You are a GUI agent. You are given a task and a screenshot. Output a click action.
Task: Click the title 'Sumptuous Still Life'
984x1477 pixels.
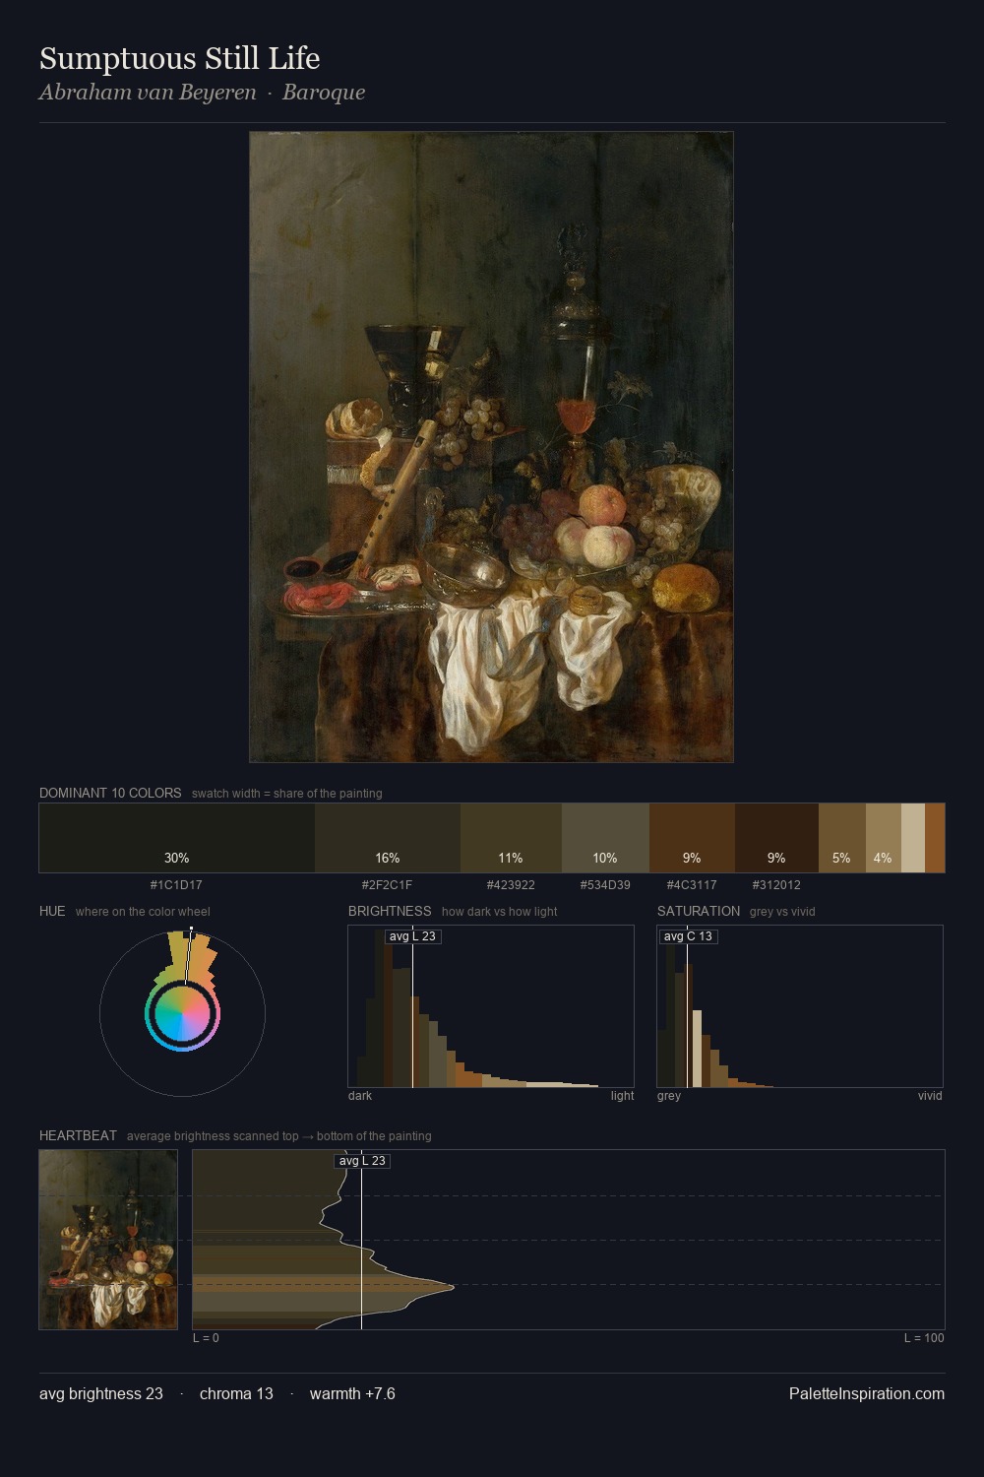coord(179,59)
